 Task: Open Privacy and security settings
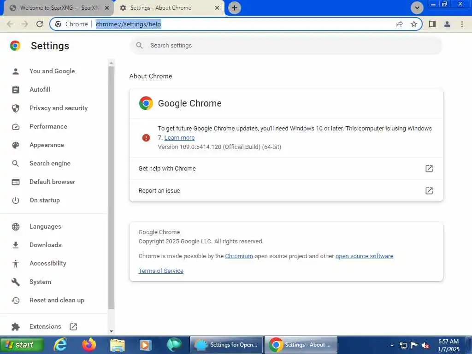click(x=59, y=108)
